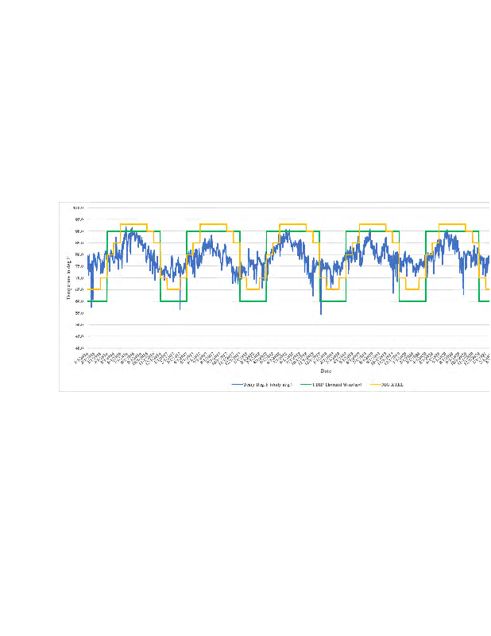Click the 70.0 y-axis label

click(79, 277)
